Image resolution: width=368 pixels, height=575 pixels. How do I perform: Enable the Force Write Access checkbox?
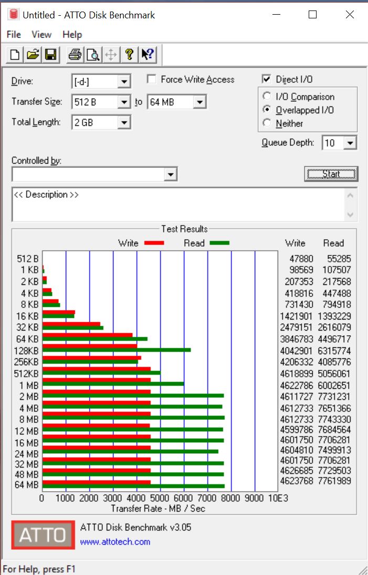point(152,79)
